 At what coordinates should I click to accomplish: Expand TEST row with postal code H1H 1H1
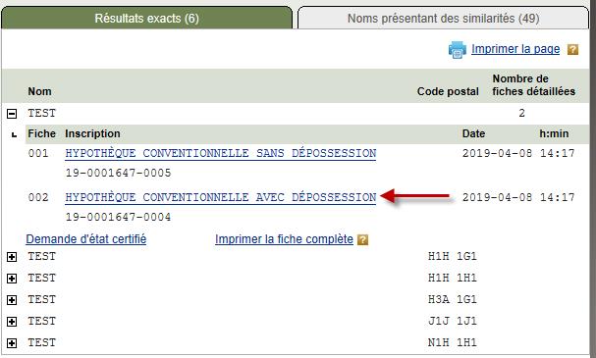pos(12,279)
